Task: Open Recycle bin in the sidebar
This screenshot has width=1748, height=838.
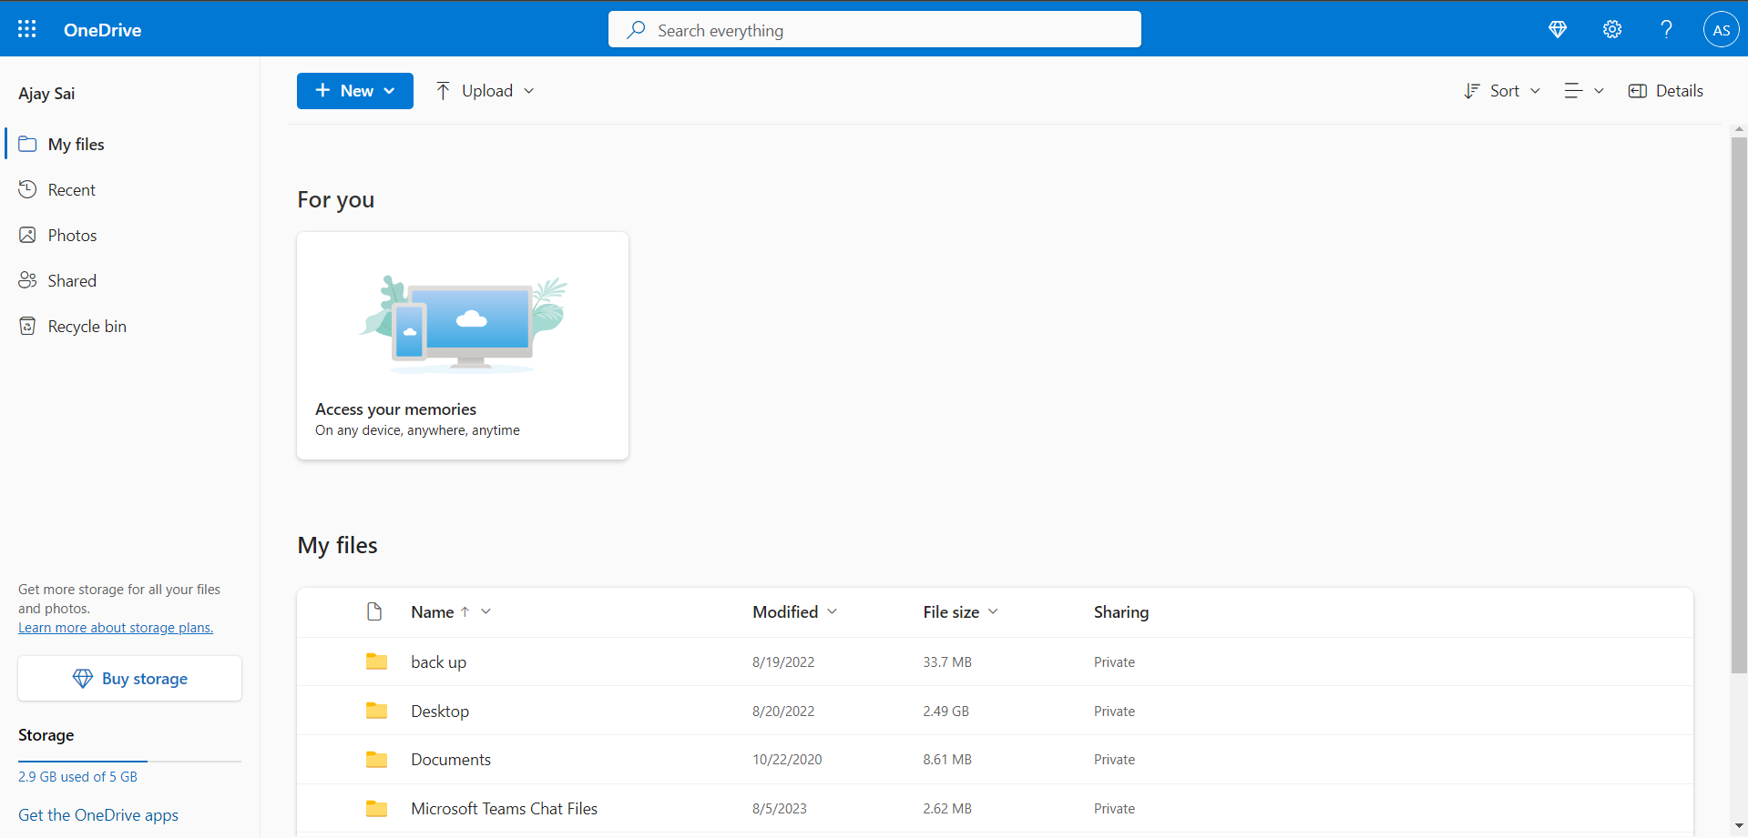Action: tap(87, 327)
